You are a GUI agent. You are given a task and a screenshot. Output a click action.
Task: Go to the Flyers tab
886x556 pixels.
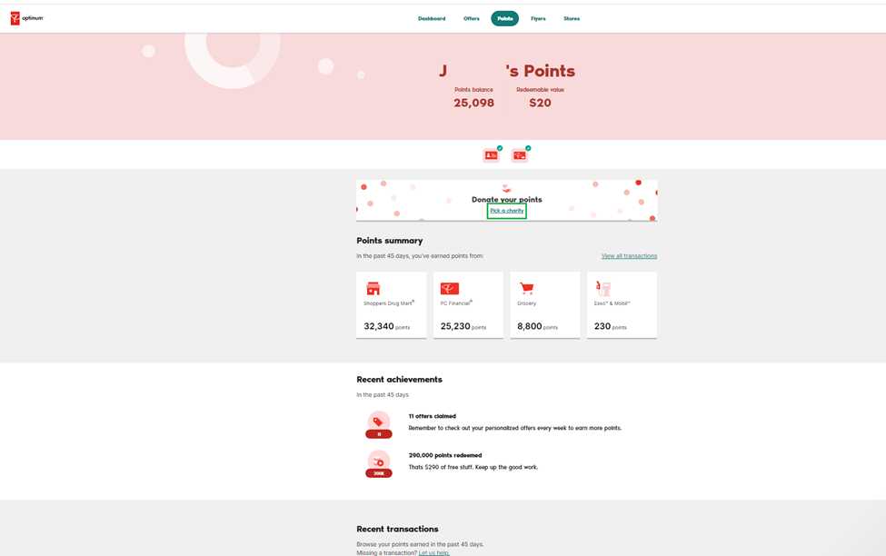(x=539, y=17)
